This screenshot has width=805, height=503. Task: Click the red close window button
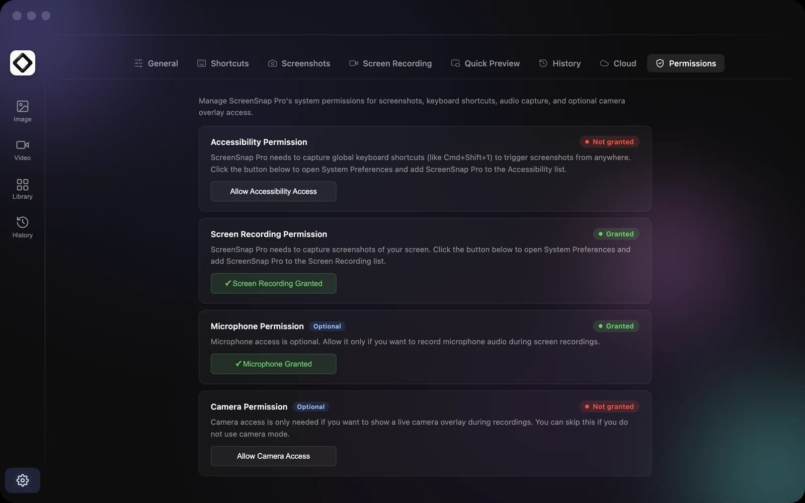coord(17,16)
